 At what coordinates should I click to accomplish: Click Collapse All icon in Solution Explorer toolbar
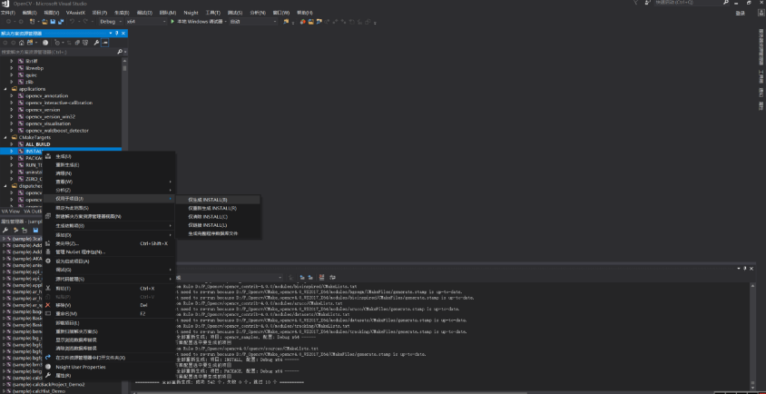[x=78, y=43]
